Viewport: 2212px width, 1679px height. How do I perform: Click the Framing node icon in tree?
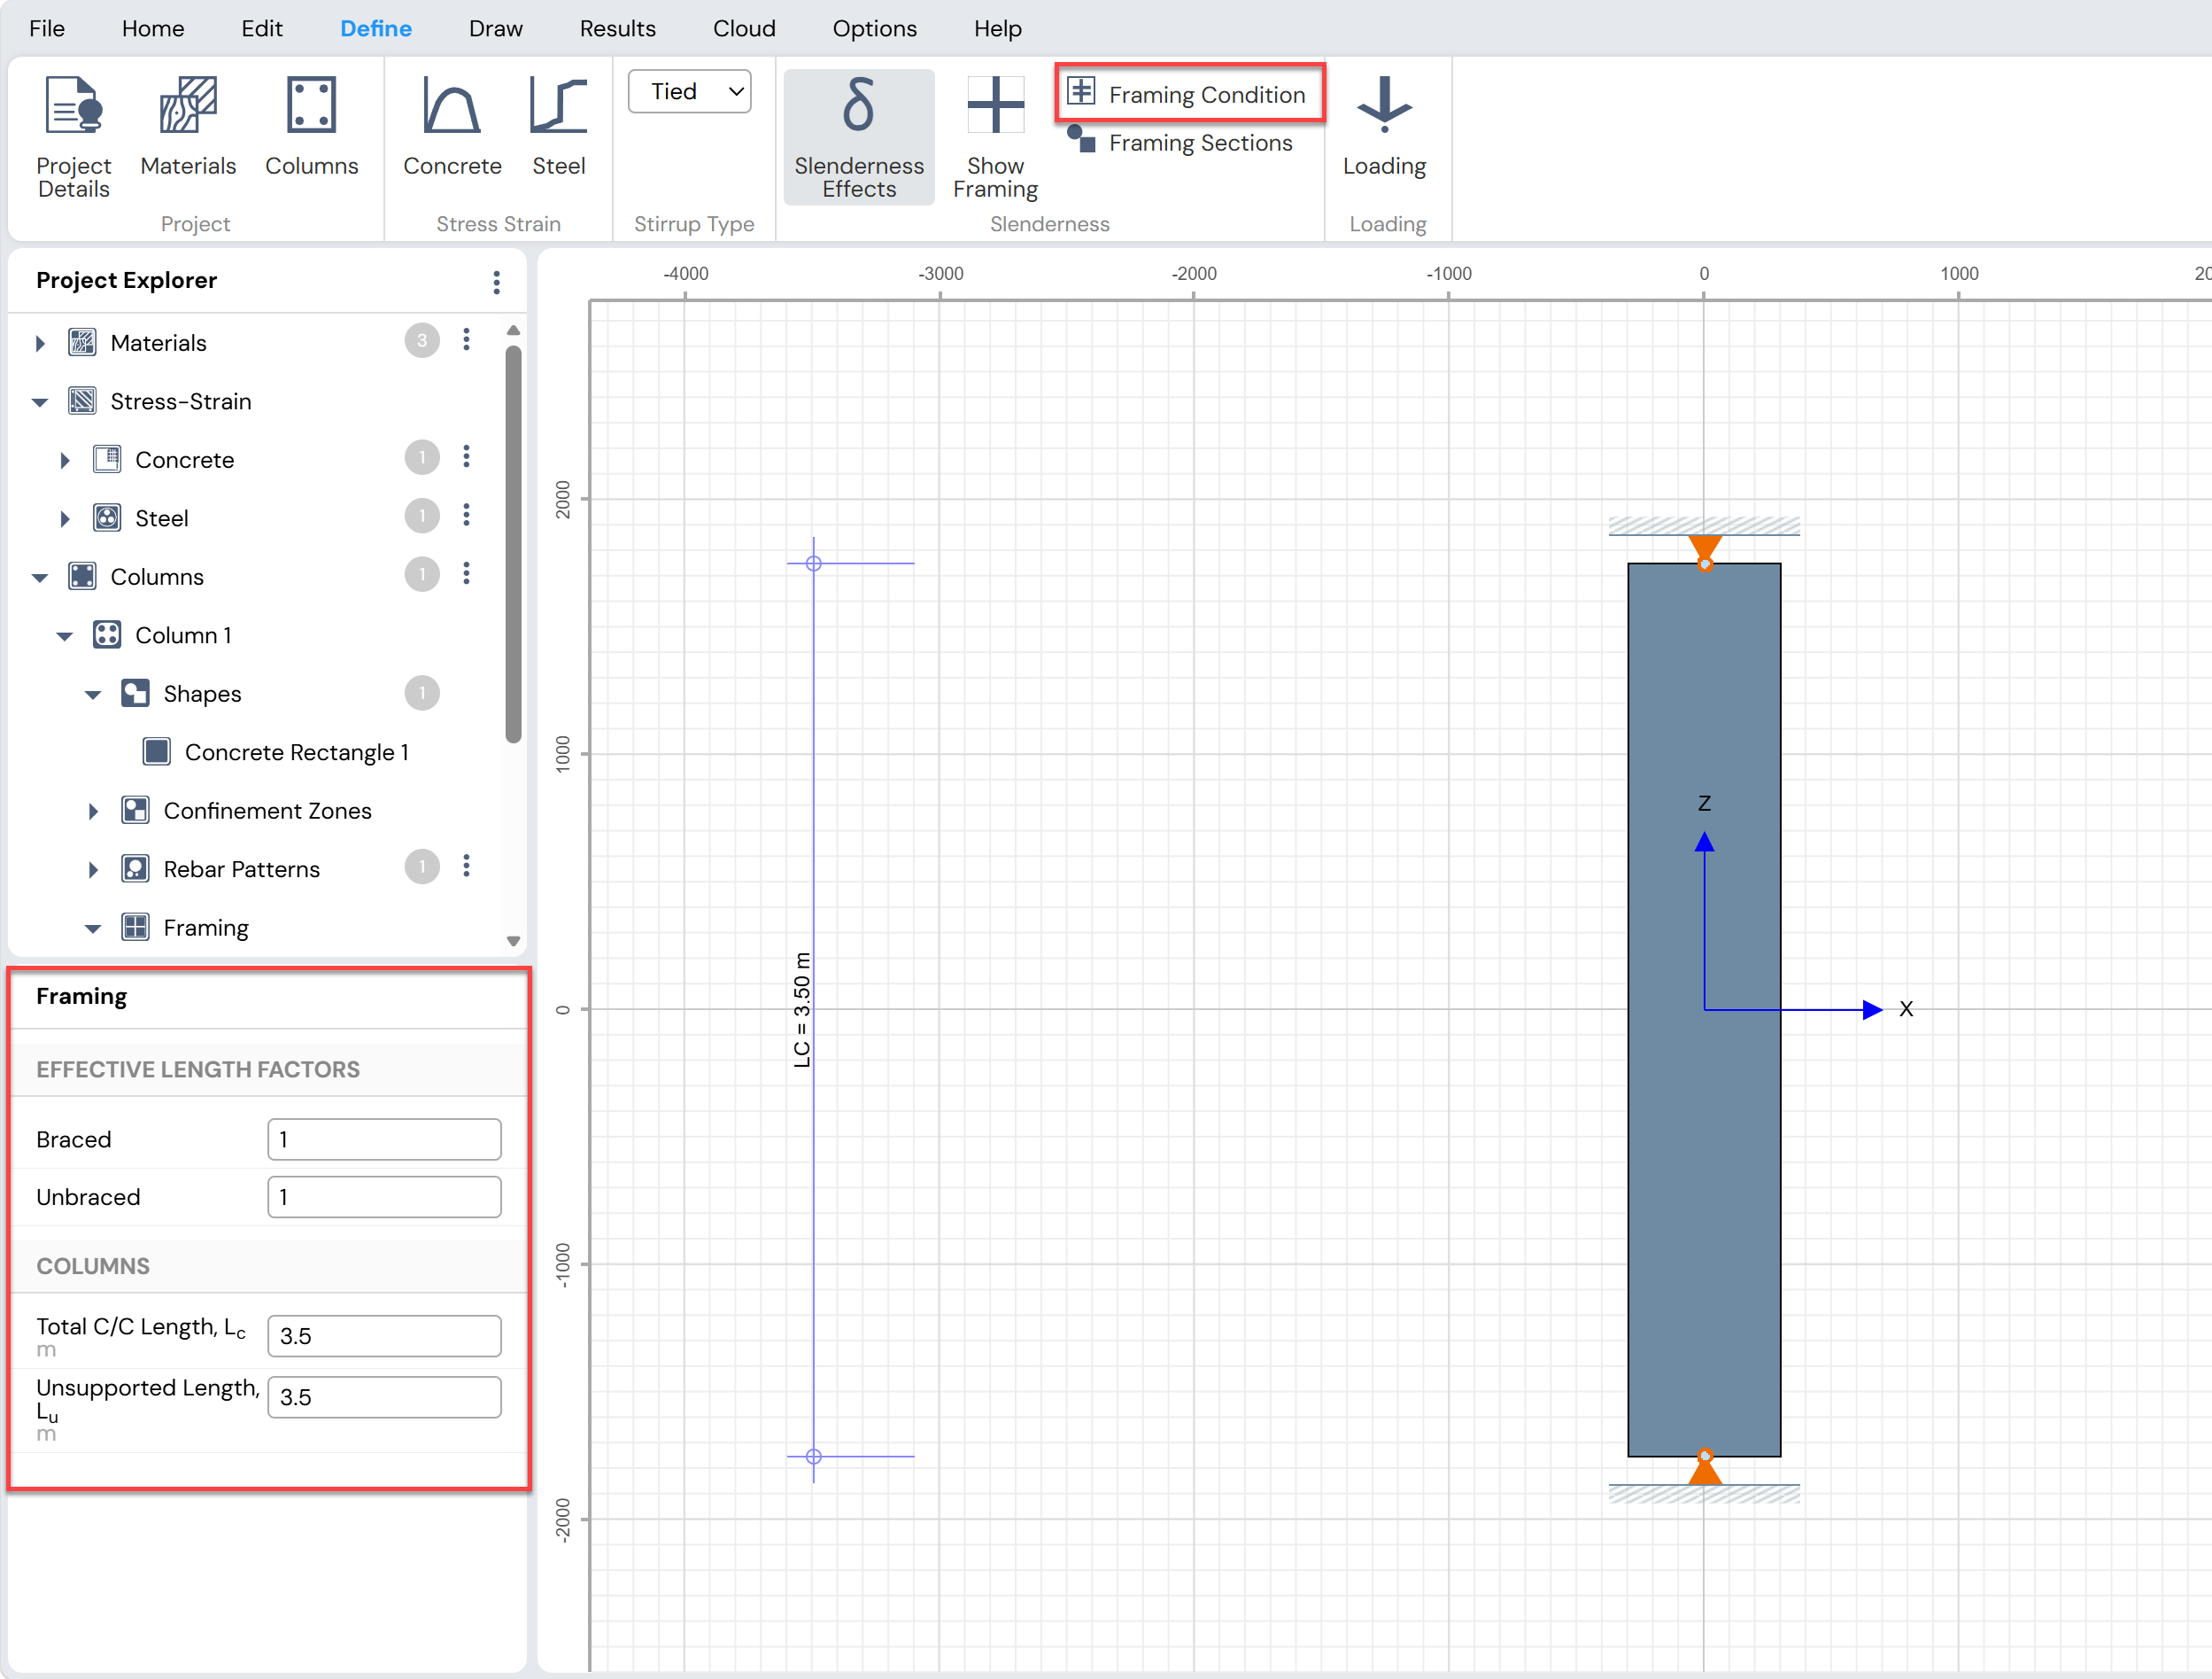135,928
